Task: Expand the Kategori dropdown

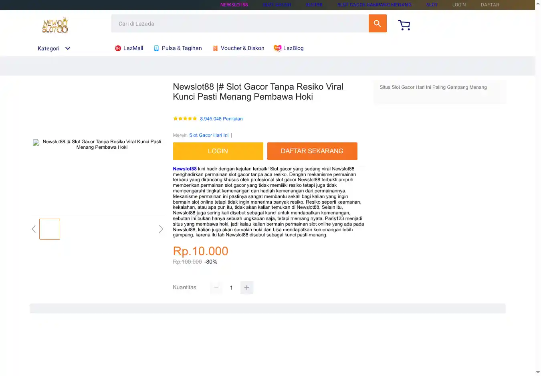Action: point(54,48)
